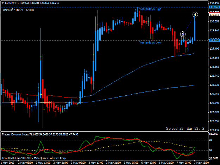The height and width of the screenshot is (165, 220).
Task: Click the blue trade entry marker near 129.75
Action: [183, 34]
